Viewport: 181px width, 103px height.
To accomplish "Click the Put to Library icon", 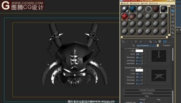I will [150, 42].
